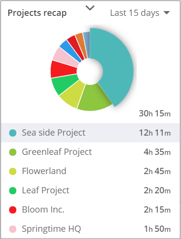Click the yellow-green Flowerland pie slice
Screen dimensions: 181x239
tap(73, 95)
